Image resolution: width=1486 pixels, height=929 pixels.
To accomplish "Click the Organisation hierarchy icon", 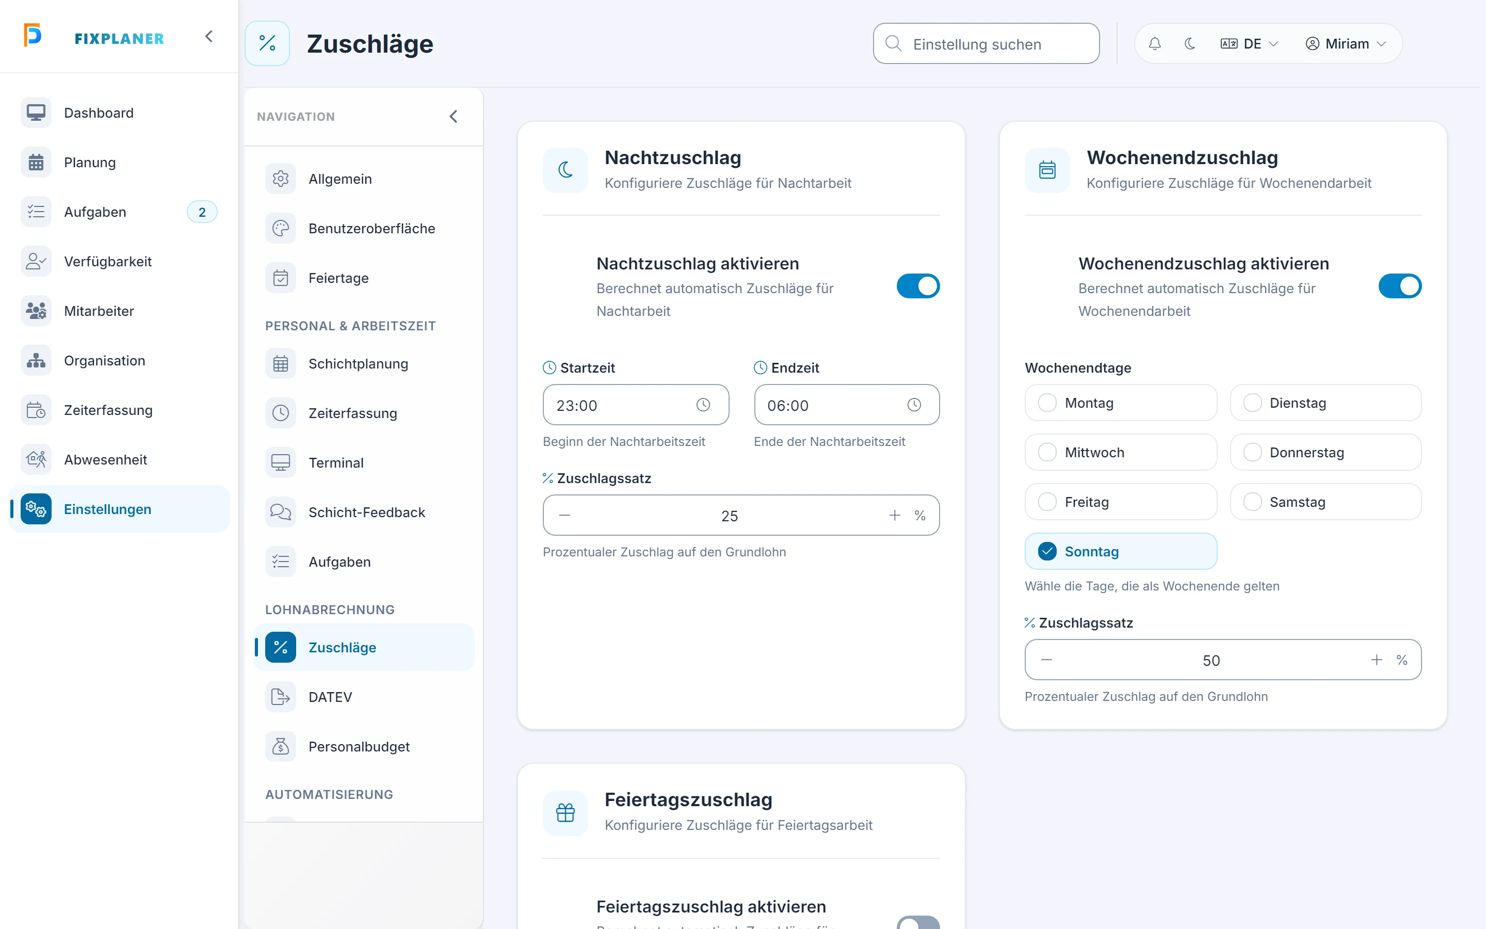I will click(36, 361).
